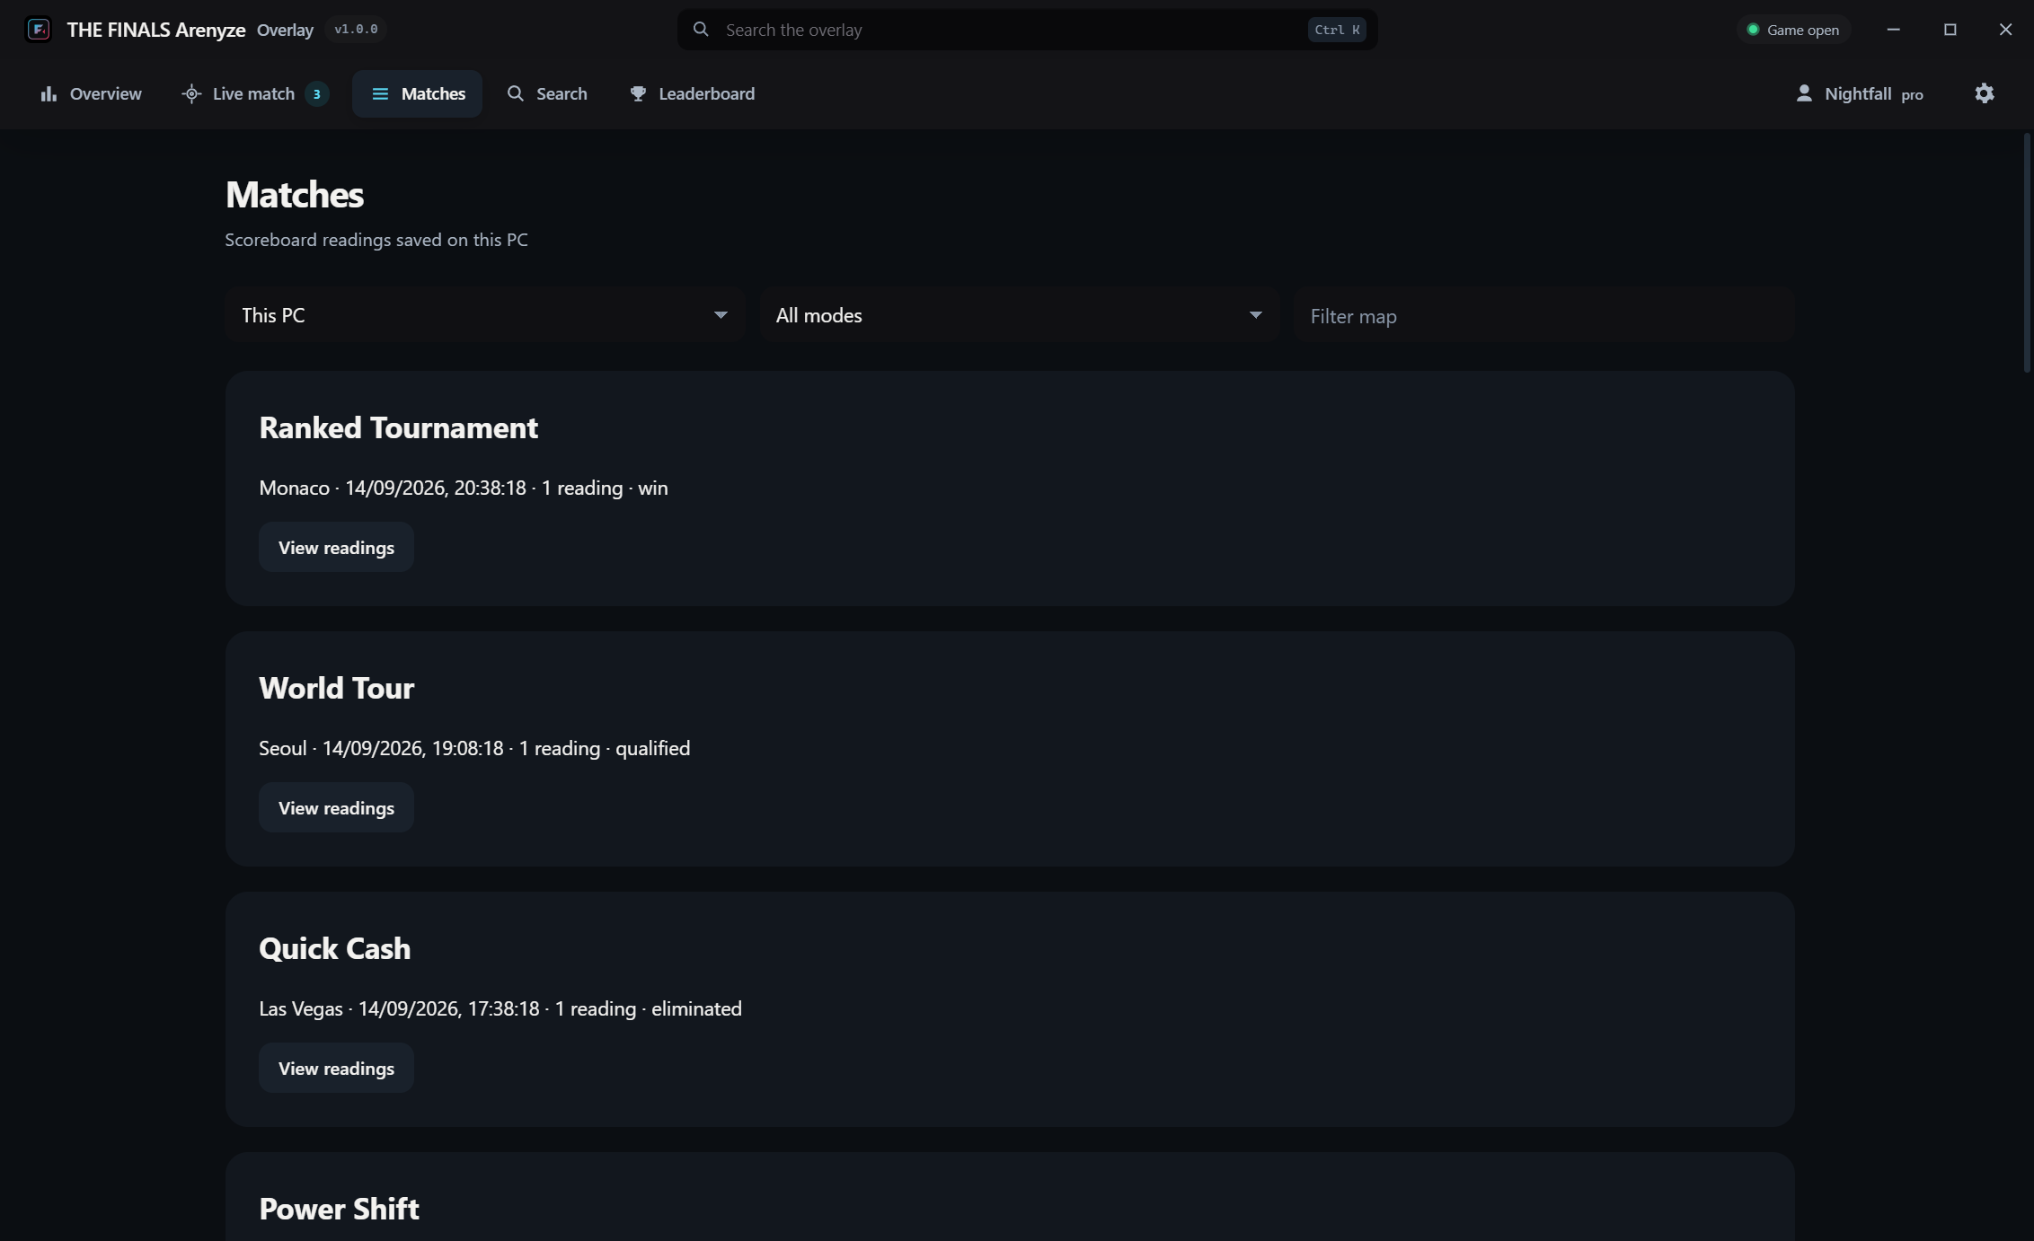View readings for Quick Cash match

tap(336, 1068)
